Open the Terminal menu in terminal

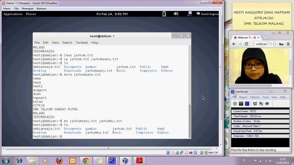(x=82, y=43)
